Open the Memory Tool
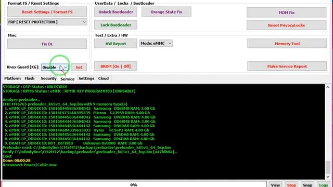 (x=287, y=44)
